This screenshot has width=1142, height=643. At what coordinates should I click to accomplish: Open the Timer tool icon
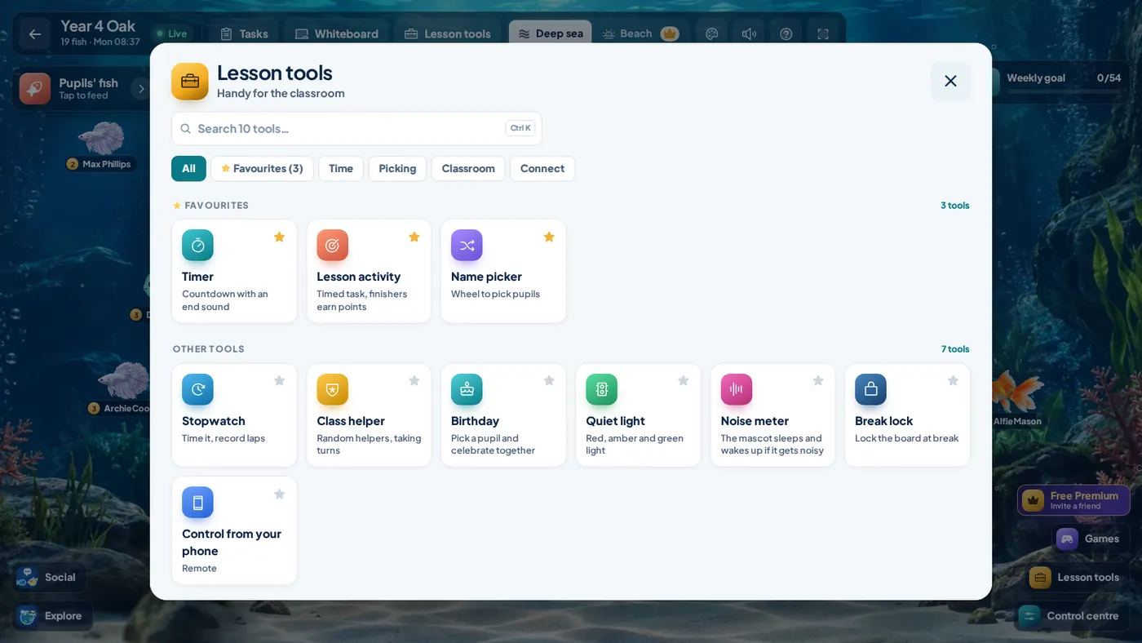point(197,245)
